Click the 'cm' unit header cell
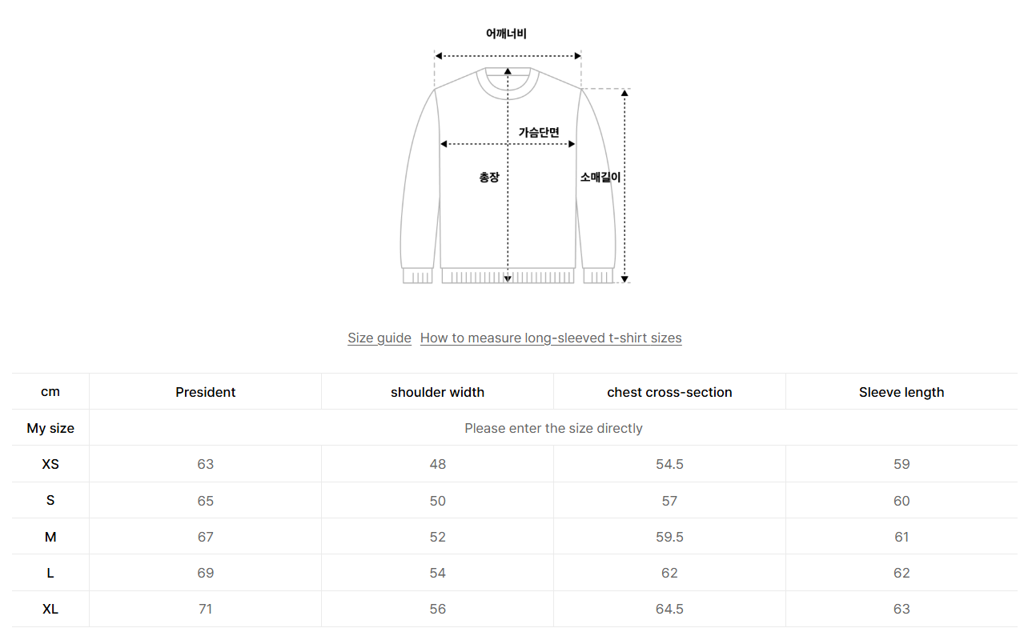The width and height of the screenshot is (1028, 640). (x=50, y=392)
